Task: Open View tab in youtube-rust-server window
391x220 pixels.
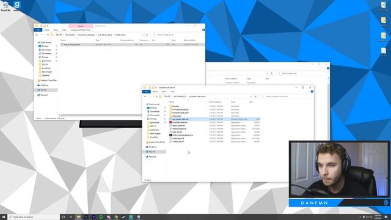Action: click(x=172, y=92)
